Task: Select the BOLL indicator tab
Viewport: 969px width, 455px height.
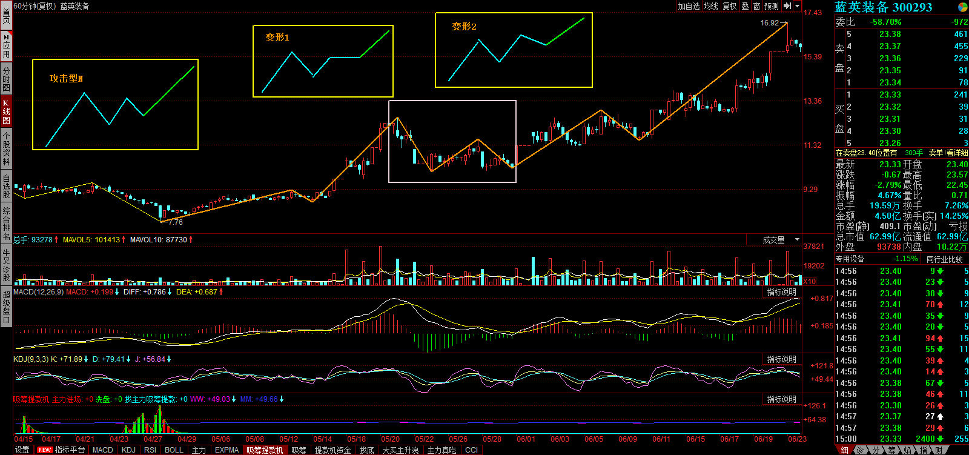Action: (174, 450)
